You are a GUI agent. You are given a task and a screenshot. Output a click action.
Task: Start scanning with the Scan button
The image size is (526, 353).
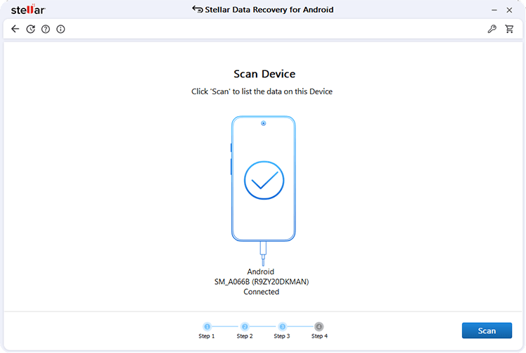pyautogui.click(x=487, y=330)
